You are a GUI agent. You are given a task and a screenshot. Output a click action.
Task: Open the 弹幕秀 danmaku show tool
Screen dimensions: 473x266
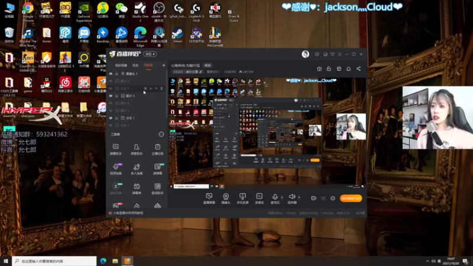tap(137, 189)
